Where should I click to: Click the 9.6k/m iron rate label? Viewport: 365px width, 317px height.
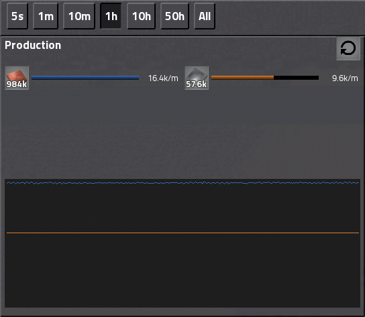pyautogui.click(x=345, y=78)
